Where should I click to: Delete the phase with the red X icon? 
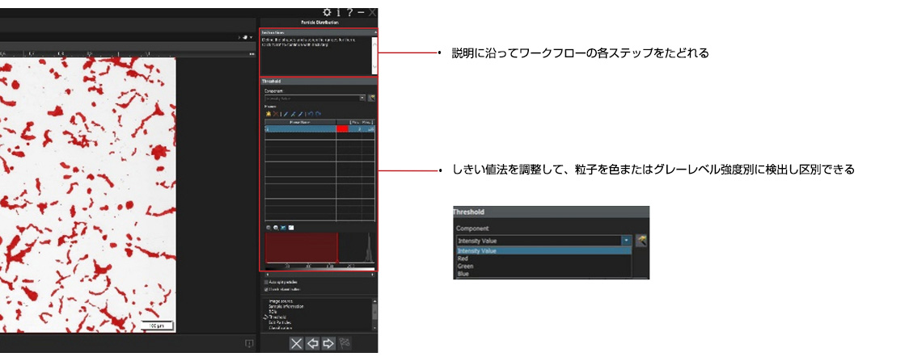pyautogui.click(x=275, y=114)
